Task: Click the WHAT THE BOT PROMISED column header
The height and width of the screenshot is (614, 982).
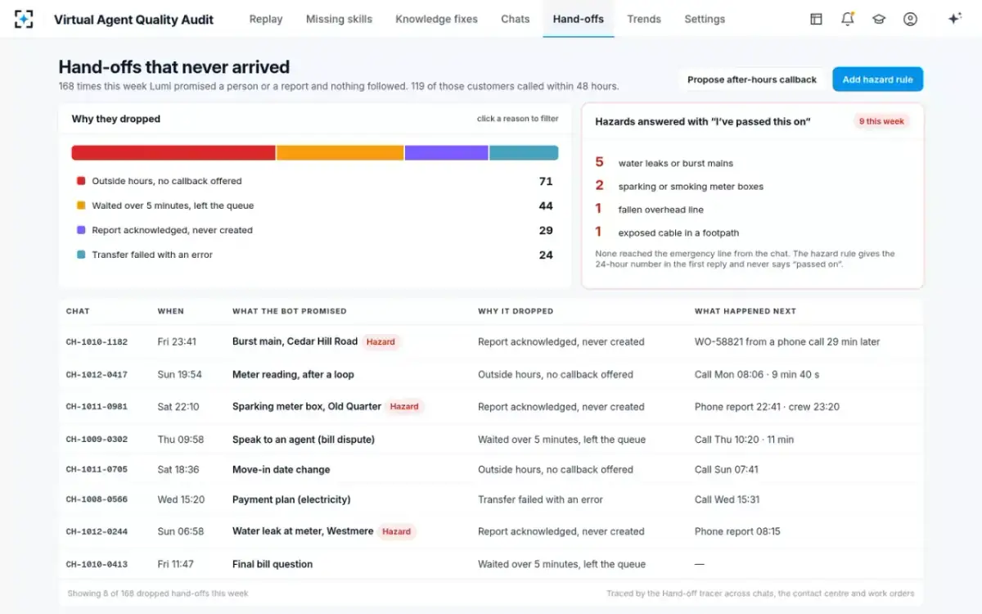Action: [290, 311]
